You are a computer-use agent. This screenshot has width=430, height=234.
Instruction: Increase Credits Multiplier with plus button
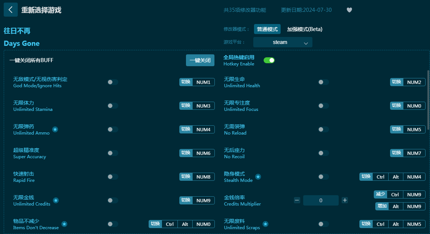345,200
